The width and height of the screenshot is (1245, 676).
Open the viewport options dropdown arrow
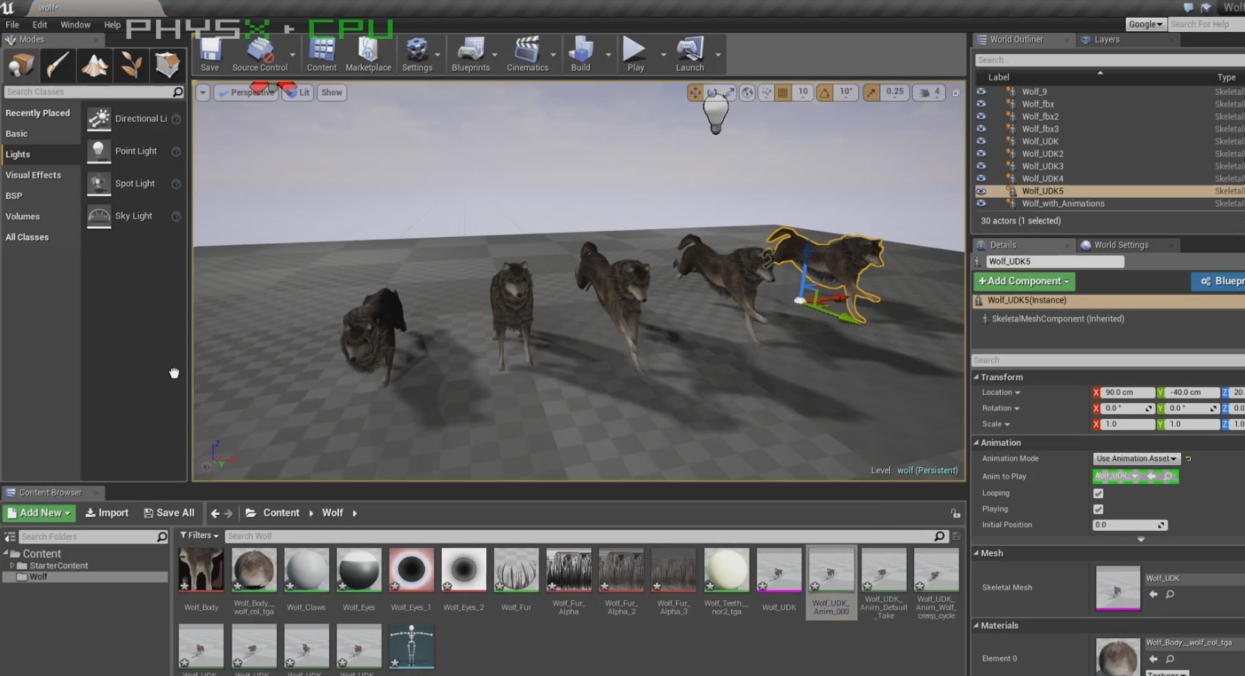(x=203, y=93)
